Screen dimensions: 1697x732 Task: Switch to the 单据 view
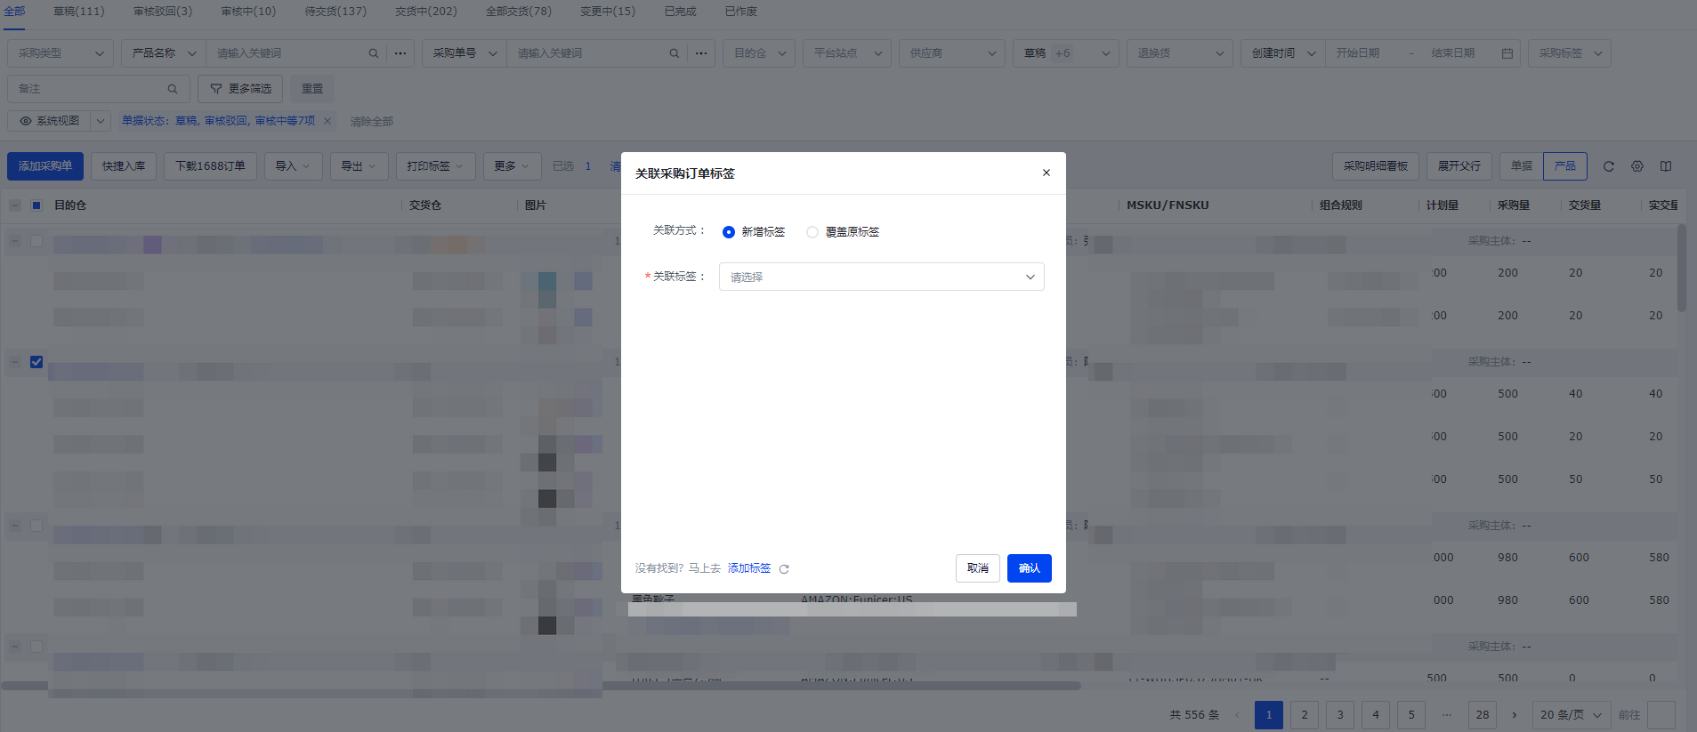pos(1522,166)
